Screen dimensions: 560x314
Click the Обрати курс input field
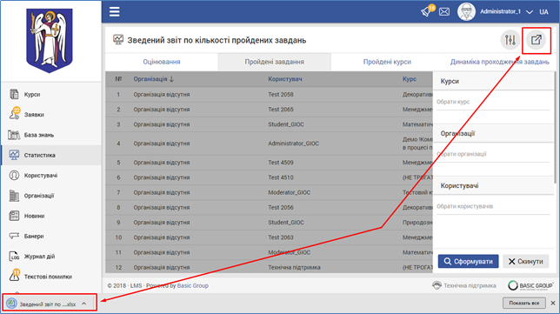pos(493,102)
